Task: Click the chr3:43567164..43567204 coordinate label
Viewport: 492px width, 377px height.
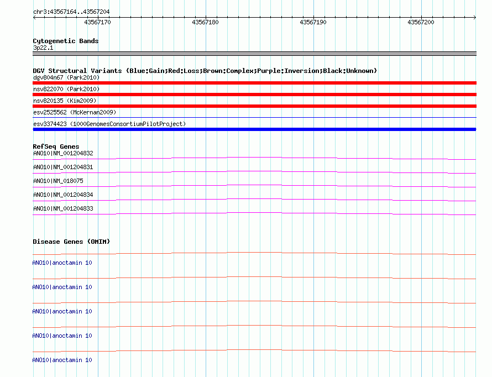Action: click(71, 12)
